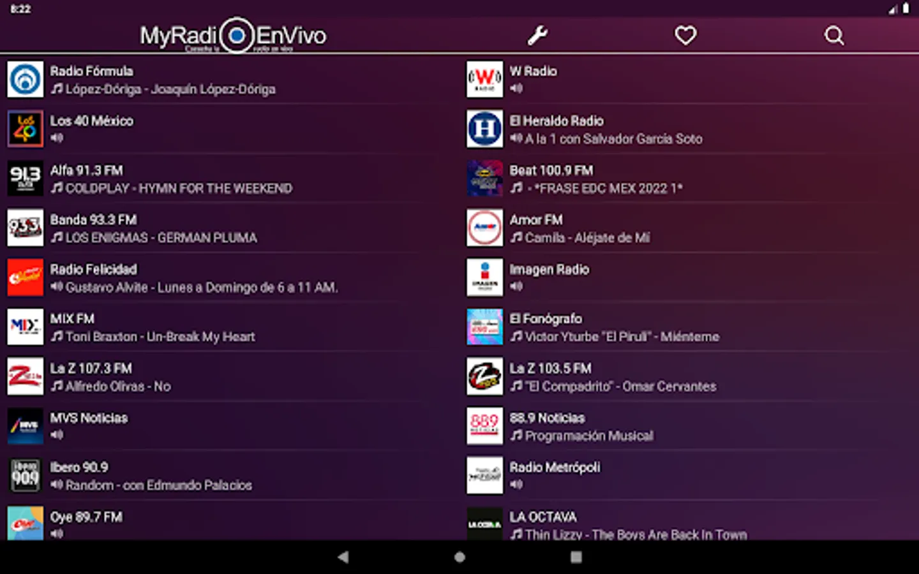The width and height of the screenshot is (919, 574).
Task: Tap the 88.9 Noticias logo
Action: [485, 426]
